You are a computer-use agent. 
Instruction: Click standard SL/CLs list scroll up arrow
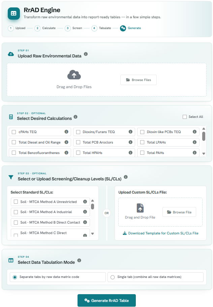93,201
